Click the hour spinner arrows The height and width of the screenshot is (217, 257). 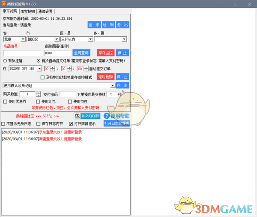(x=53, y=69)
